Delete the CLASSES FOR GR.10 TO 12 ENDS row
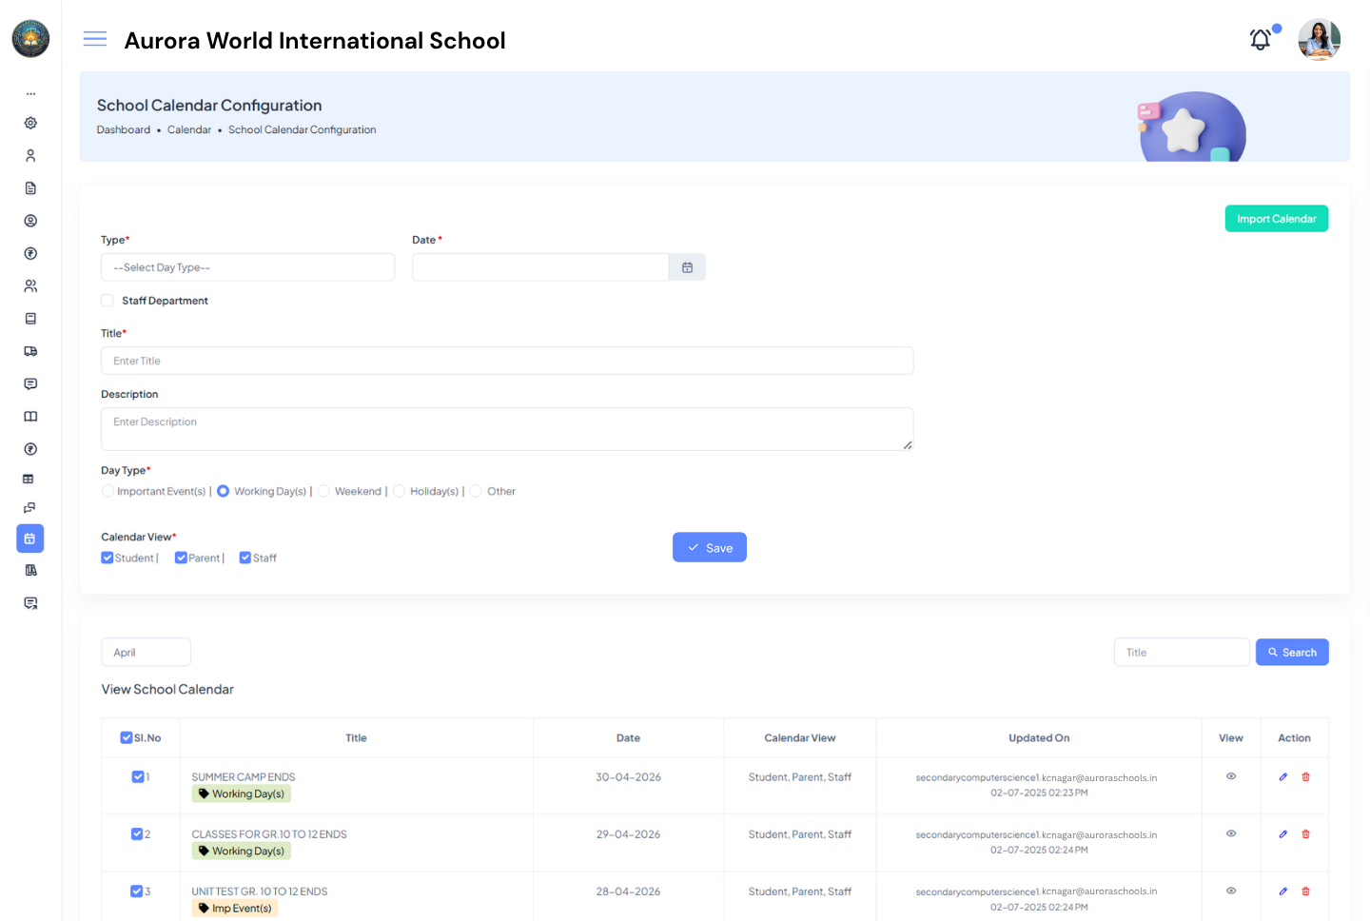The height and width of the screenshot is (921, 1370). coord(1305,834)
